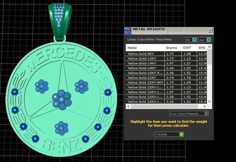Click the table's scroll up arrow
This screenshot has width=236, height=162.
[x=210, y=47]
